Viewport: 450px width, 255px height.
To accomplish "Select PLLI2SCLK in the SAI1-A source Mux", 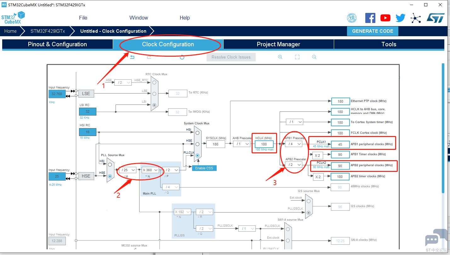I will pos(288,229).
